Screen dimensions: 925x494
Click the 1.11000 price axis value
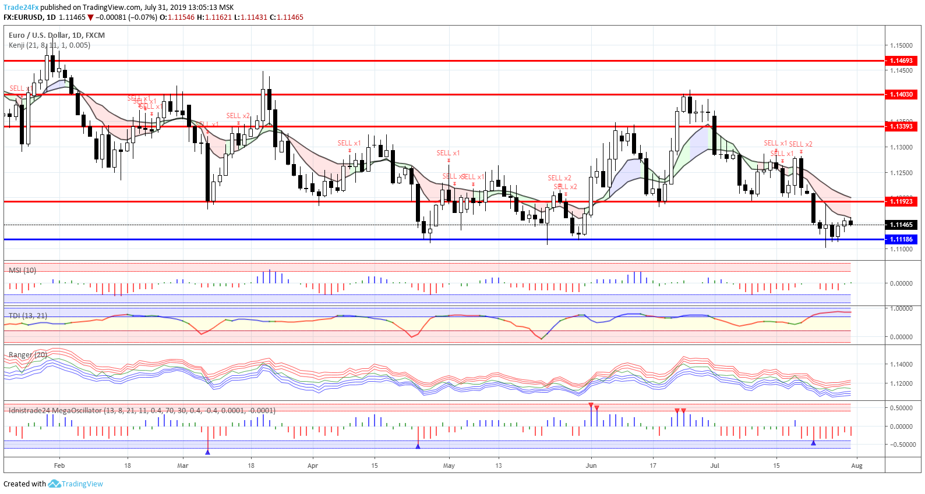click(x=901, y=249)
